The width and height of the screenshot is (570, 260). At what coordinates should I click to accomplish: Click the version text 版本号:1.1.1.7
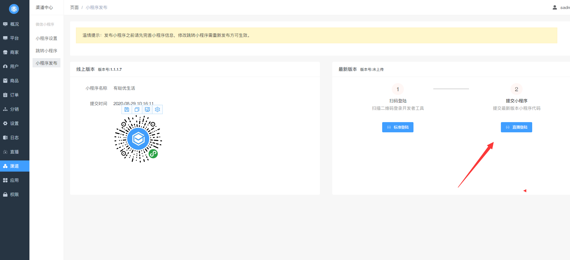[110, 70]
